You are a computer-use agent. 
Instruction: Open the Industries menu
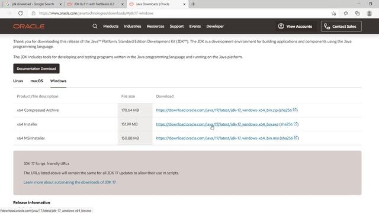click(x=133, y=26)
